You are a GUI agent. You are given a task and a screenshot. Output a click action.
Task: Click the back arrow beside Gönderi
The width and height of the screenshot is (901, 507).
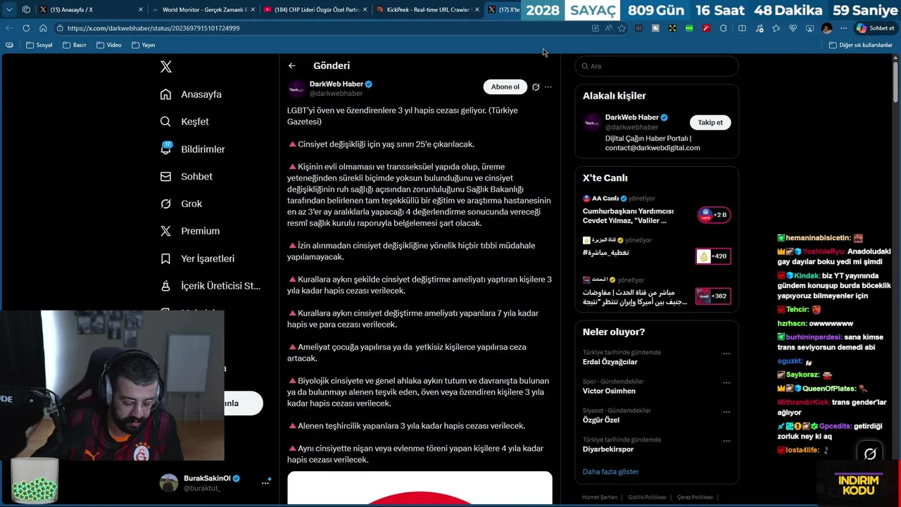(292, 65)
